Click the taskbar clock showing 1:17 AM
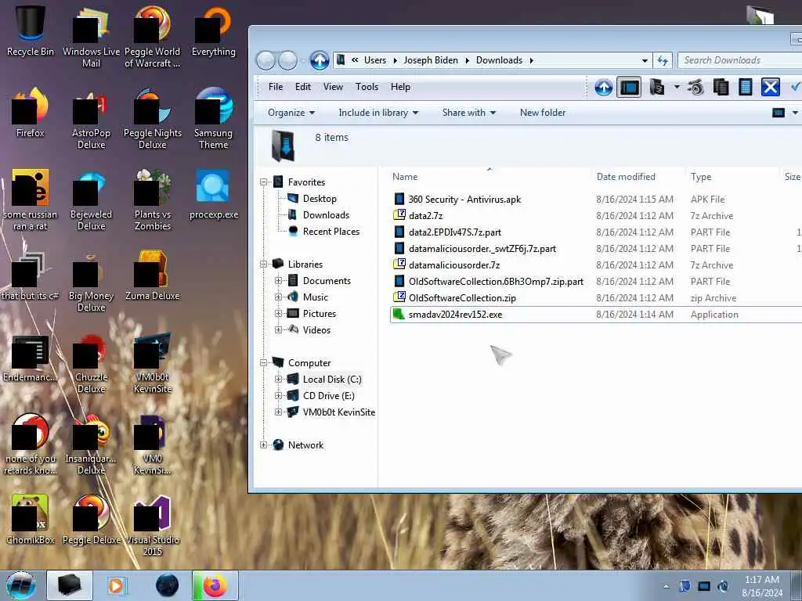This screenshot has height=601, width=802. coord(761,586)
